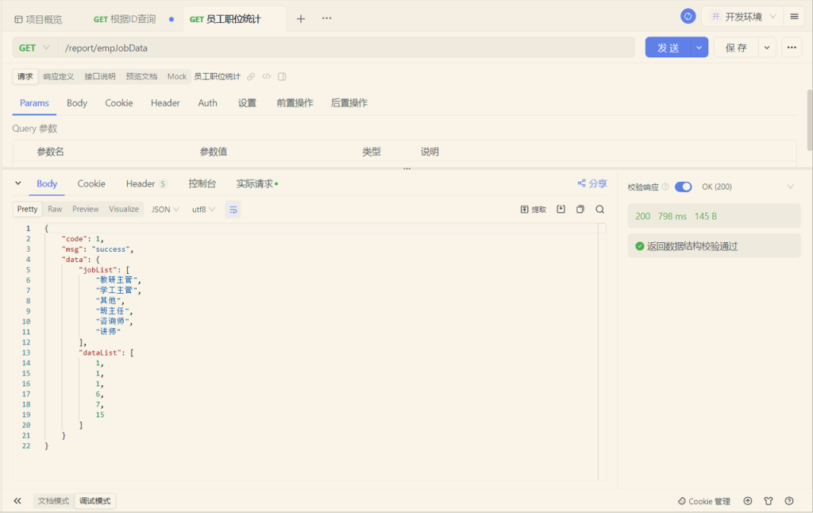Select Raw response view mode
Viewport: 813px width, 513px height.
(x=55, y=210)
